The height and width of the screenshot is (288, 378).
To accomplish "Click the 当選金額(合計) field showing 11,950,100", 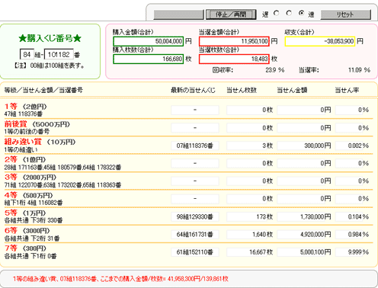I will point(234,41).
